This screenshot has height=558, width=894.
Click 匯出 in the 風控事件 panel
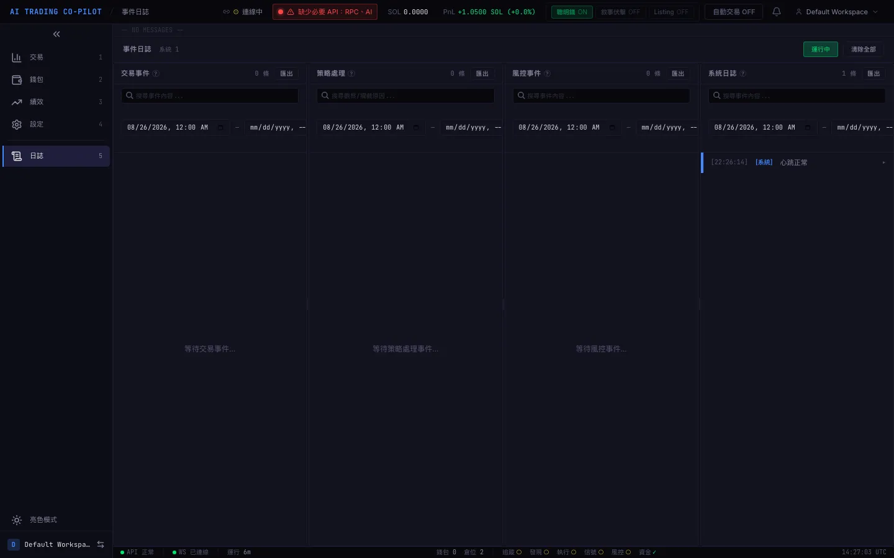click(x=678, y=73)
